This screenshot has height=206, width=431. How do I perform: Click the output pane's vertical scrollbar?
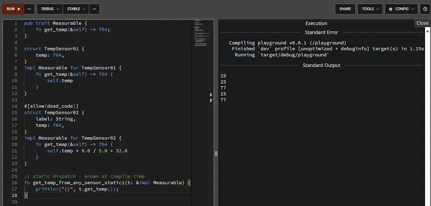point(427,116)
